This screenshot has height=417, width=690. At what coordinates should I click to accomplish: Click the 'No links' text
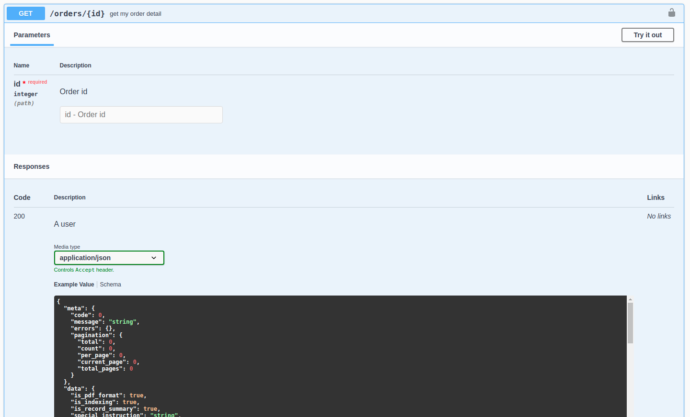[x=659, y=216]
